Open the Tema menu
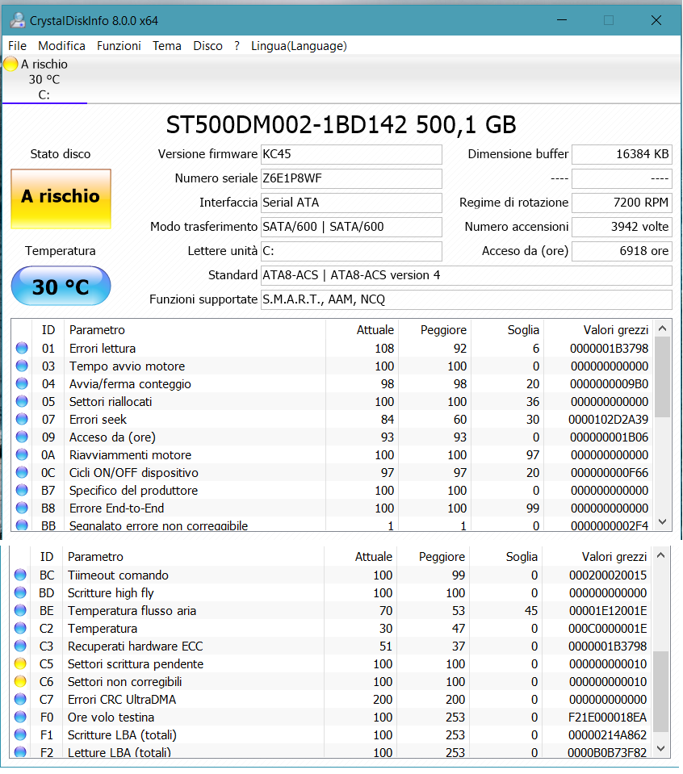683x774 pixels. 167,46
